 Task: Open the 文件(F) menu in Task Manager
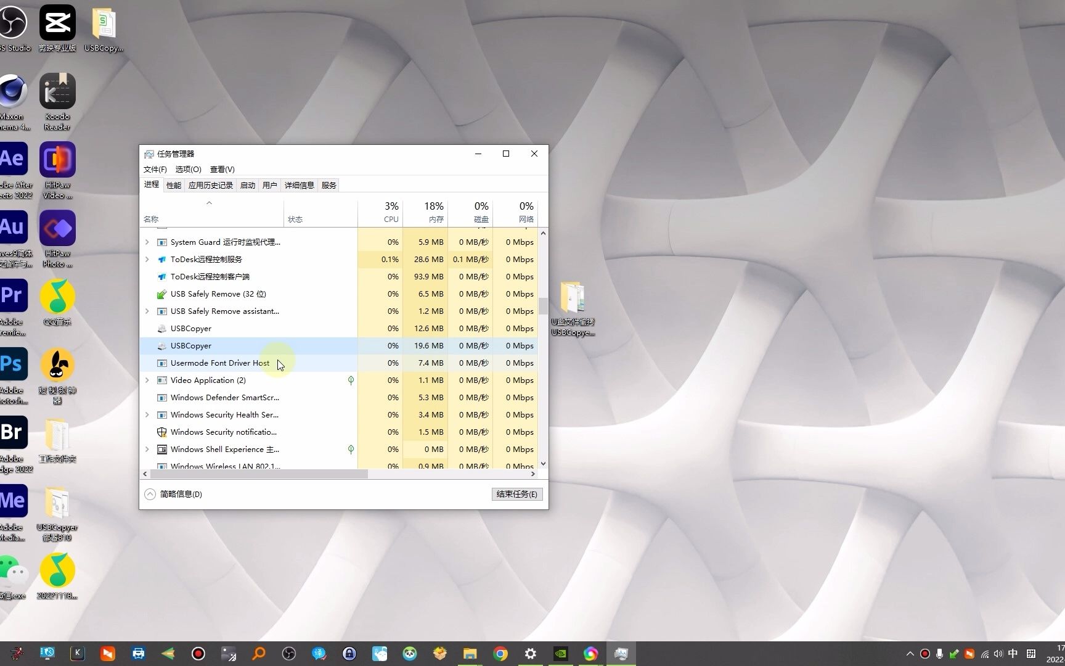(x=155, y=169)
